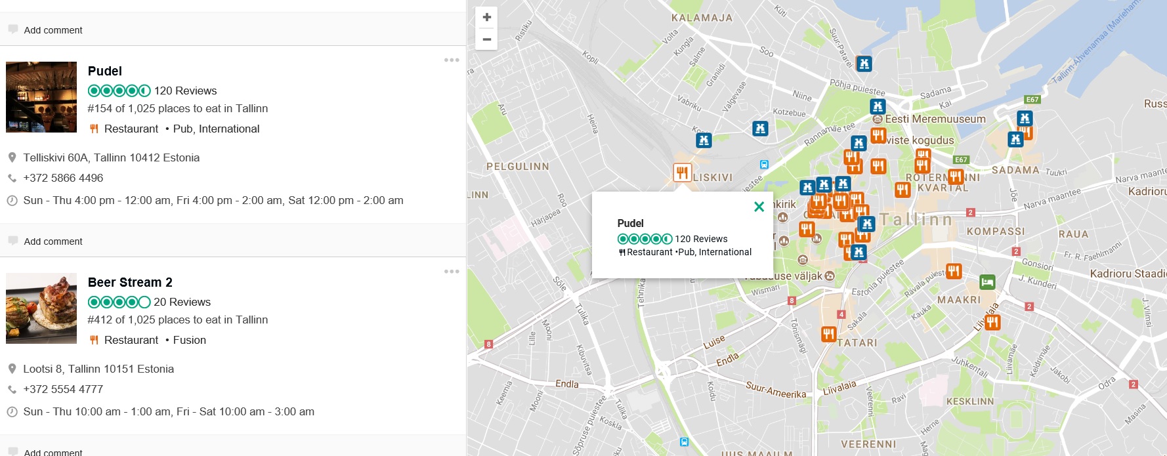This screenshot has height=456, width=1167.
Task: Zoom out on the map
Action: (486, 39)
